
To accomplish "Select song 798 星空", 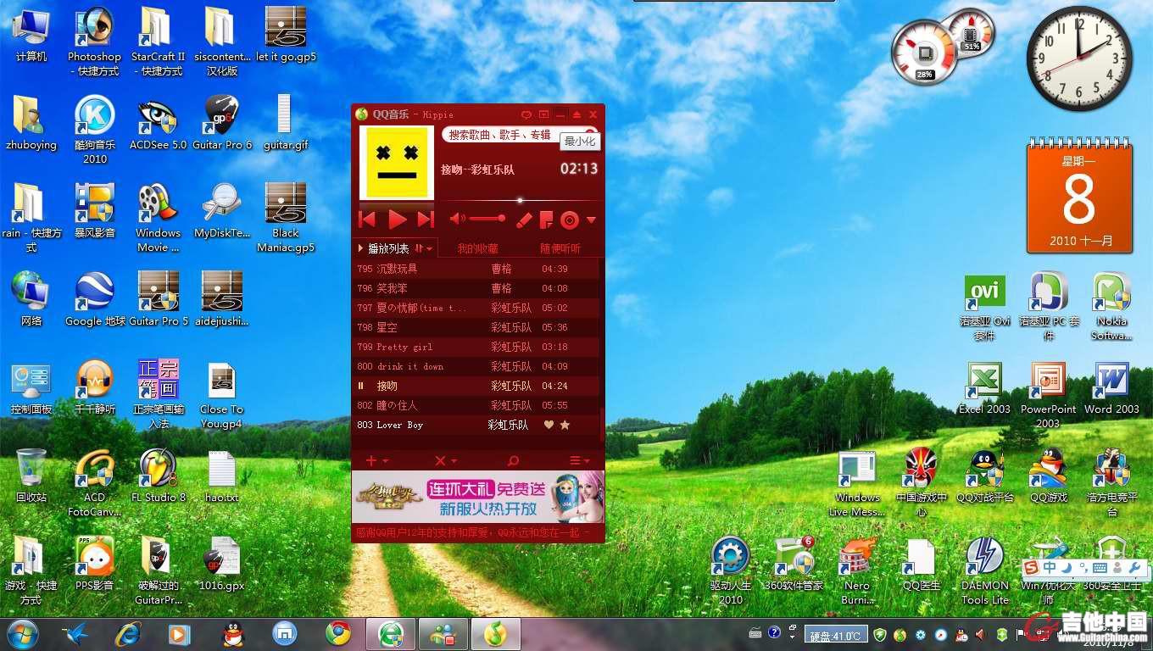I will click(476, 327).
